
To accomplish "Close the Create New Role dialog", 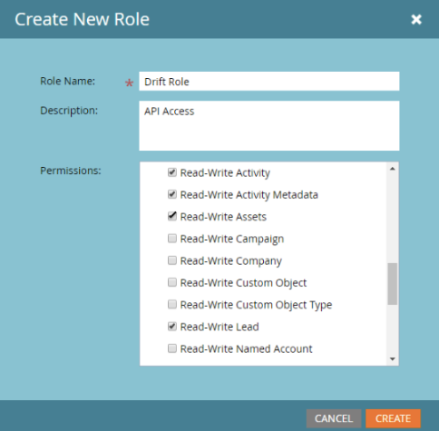I will click(x=416, y=19).
